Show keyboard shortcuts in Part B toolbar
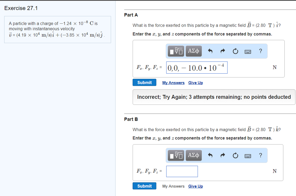 click(x=248, y=155)
